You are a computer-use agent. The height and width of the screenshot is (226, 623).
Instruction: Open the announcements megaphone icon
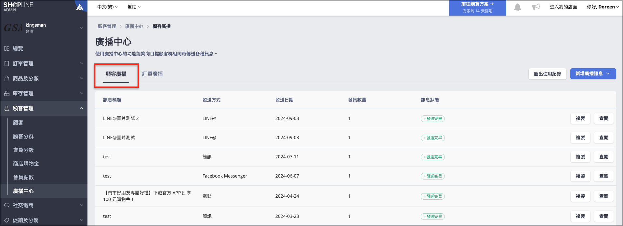[x=536, y=7]
